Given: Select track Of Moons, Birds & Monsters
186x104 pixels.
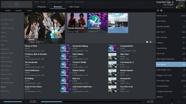Looking at the screenshot, I should tap(36, 54).
